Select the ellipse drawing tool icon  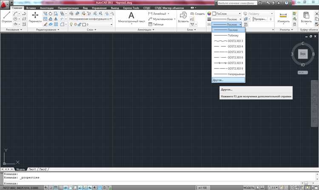[x=15, y=24]
